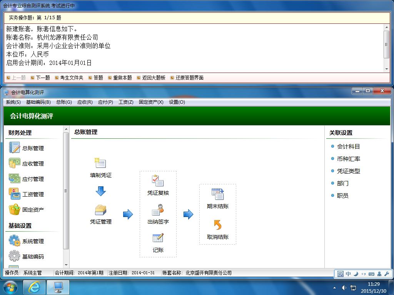394x295 pixels.
Task: Click 重做本题 redo question
Action: (120, 78)
